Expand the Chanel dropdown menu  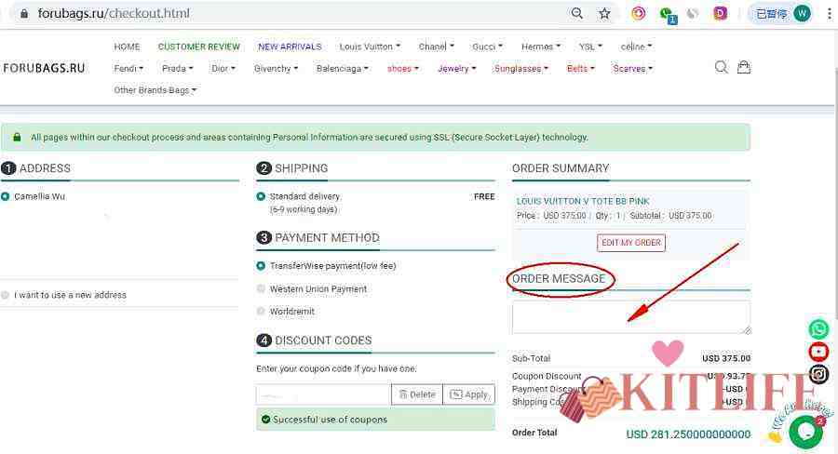[x=436, y=47]
